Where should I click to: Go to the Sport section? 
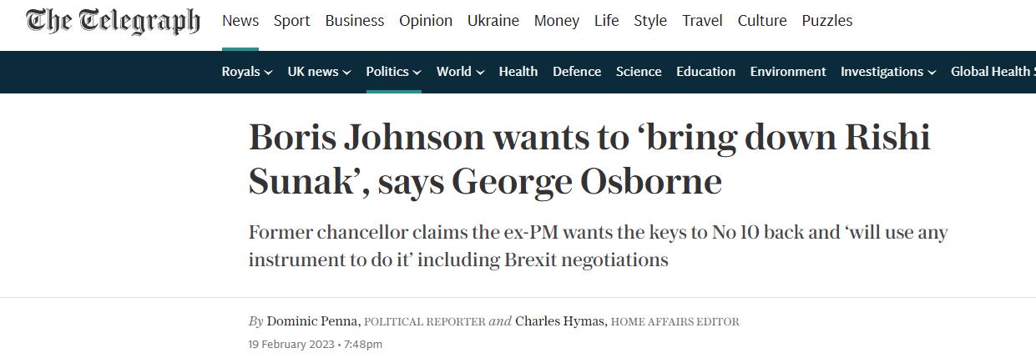point(292,21)
